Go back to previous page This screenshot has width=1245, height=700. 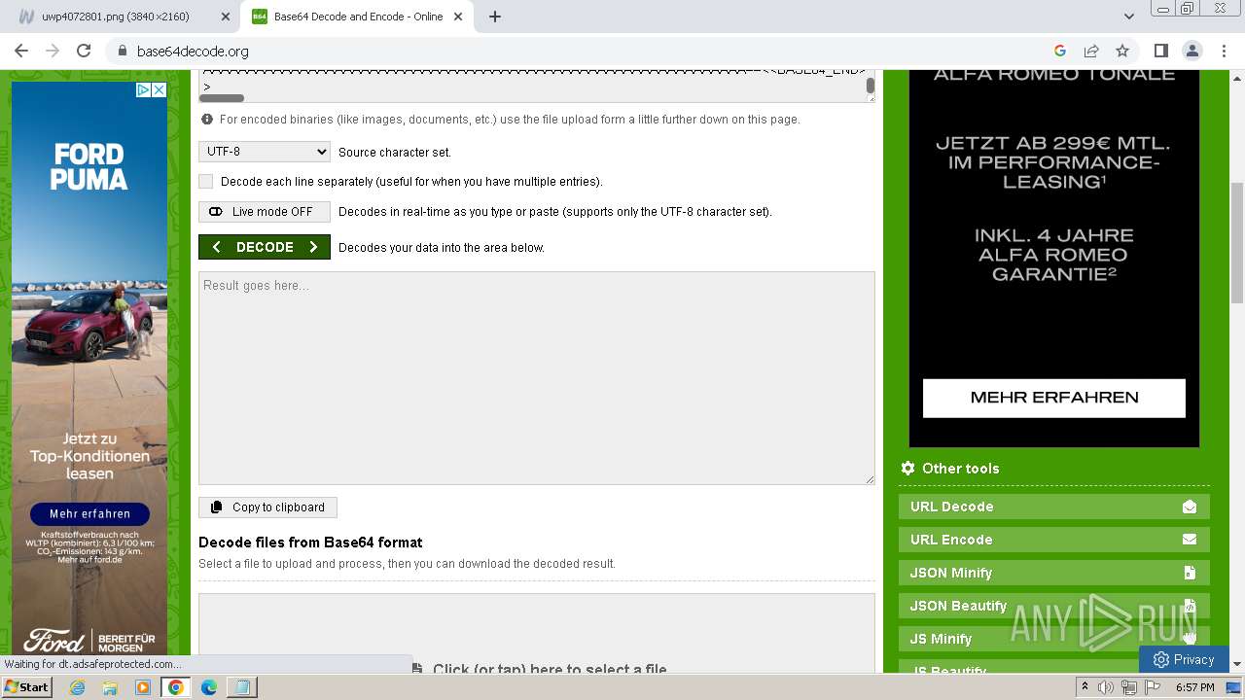pos(21,51)
